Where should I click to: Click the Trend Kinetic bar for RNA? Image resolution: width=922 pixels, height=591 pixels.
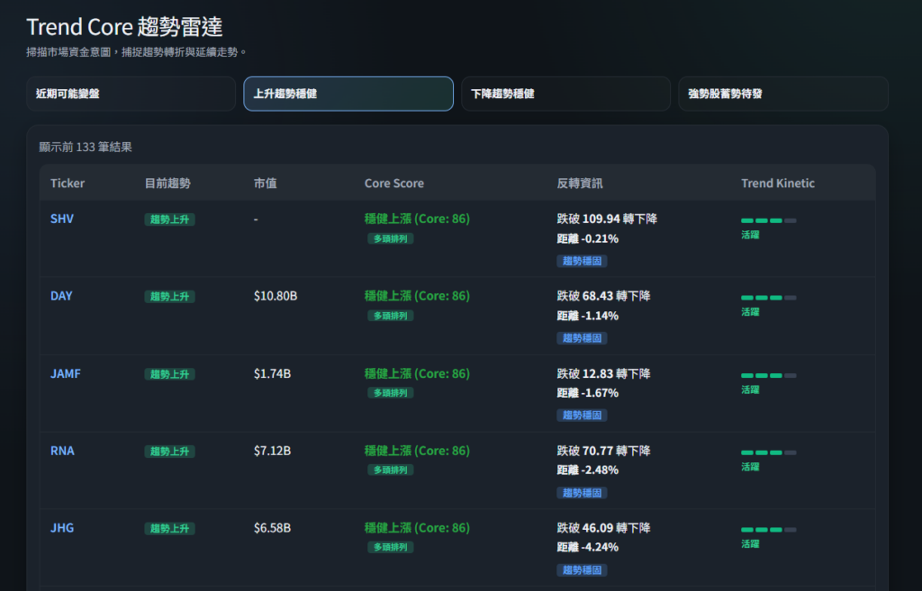pos(768,452)
